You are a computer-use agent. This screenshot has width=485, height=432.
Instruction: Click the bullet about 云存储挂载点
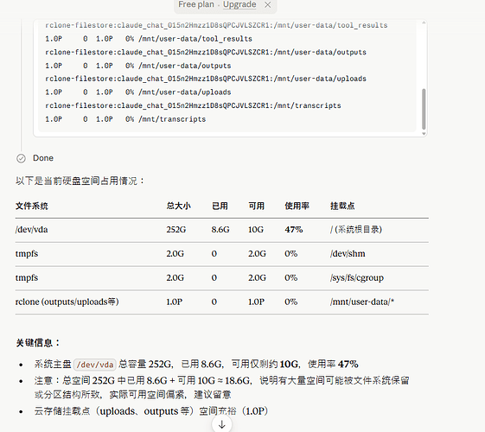[151, 411]
